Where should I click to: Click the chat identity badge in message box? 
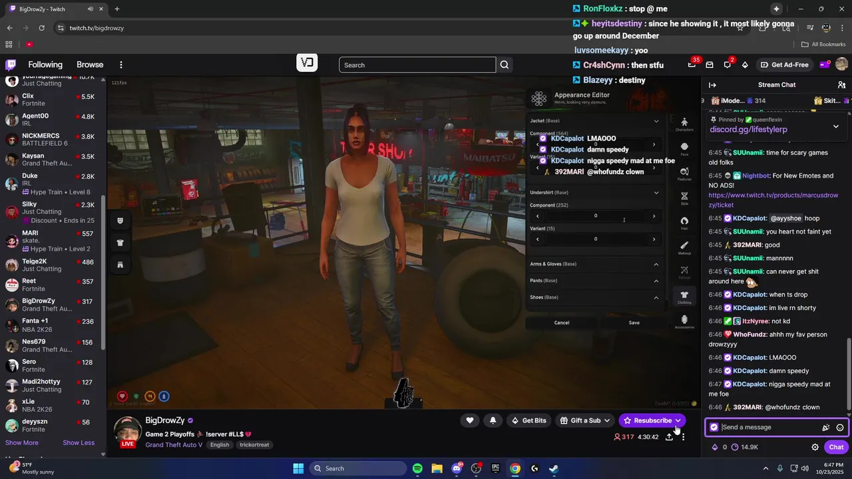pyautogui.click(x=714, y=427)
